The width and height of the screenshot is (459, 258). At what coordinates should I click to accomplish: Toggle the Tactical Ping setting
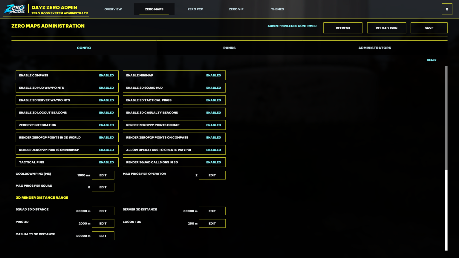(x=67, y=162)
